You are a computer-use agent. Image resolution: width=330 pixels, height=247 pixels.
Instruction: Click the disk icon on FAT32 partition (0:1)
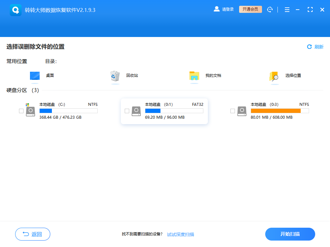pyautogui.click(x=136, y=111)
